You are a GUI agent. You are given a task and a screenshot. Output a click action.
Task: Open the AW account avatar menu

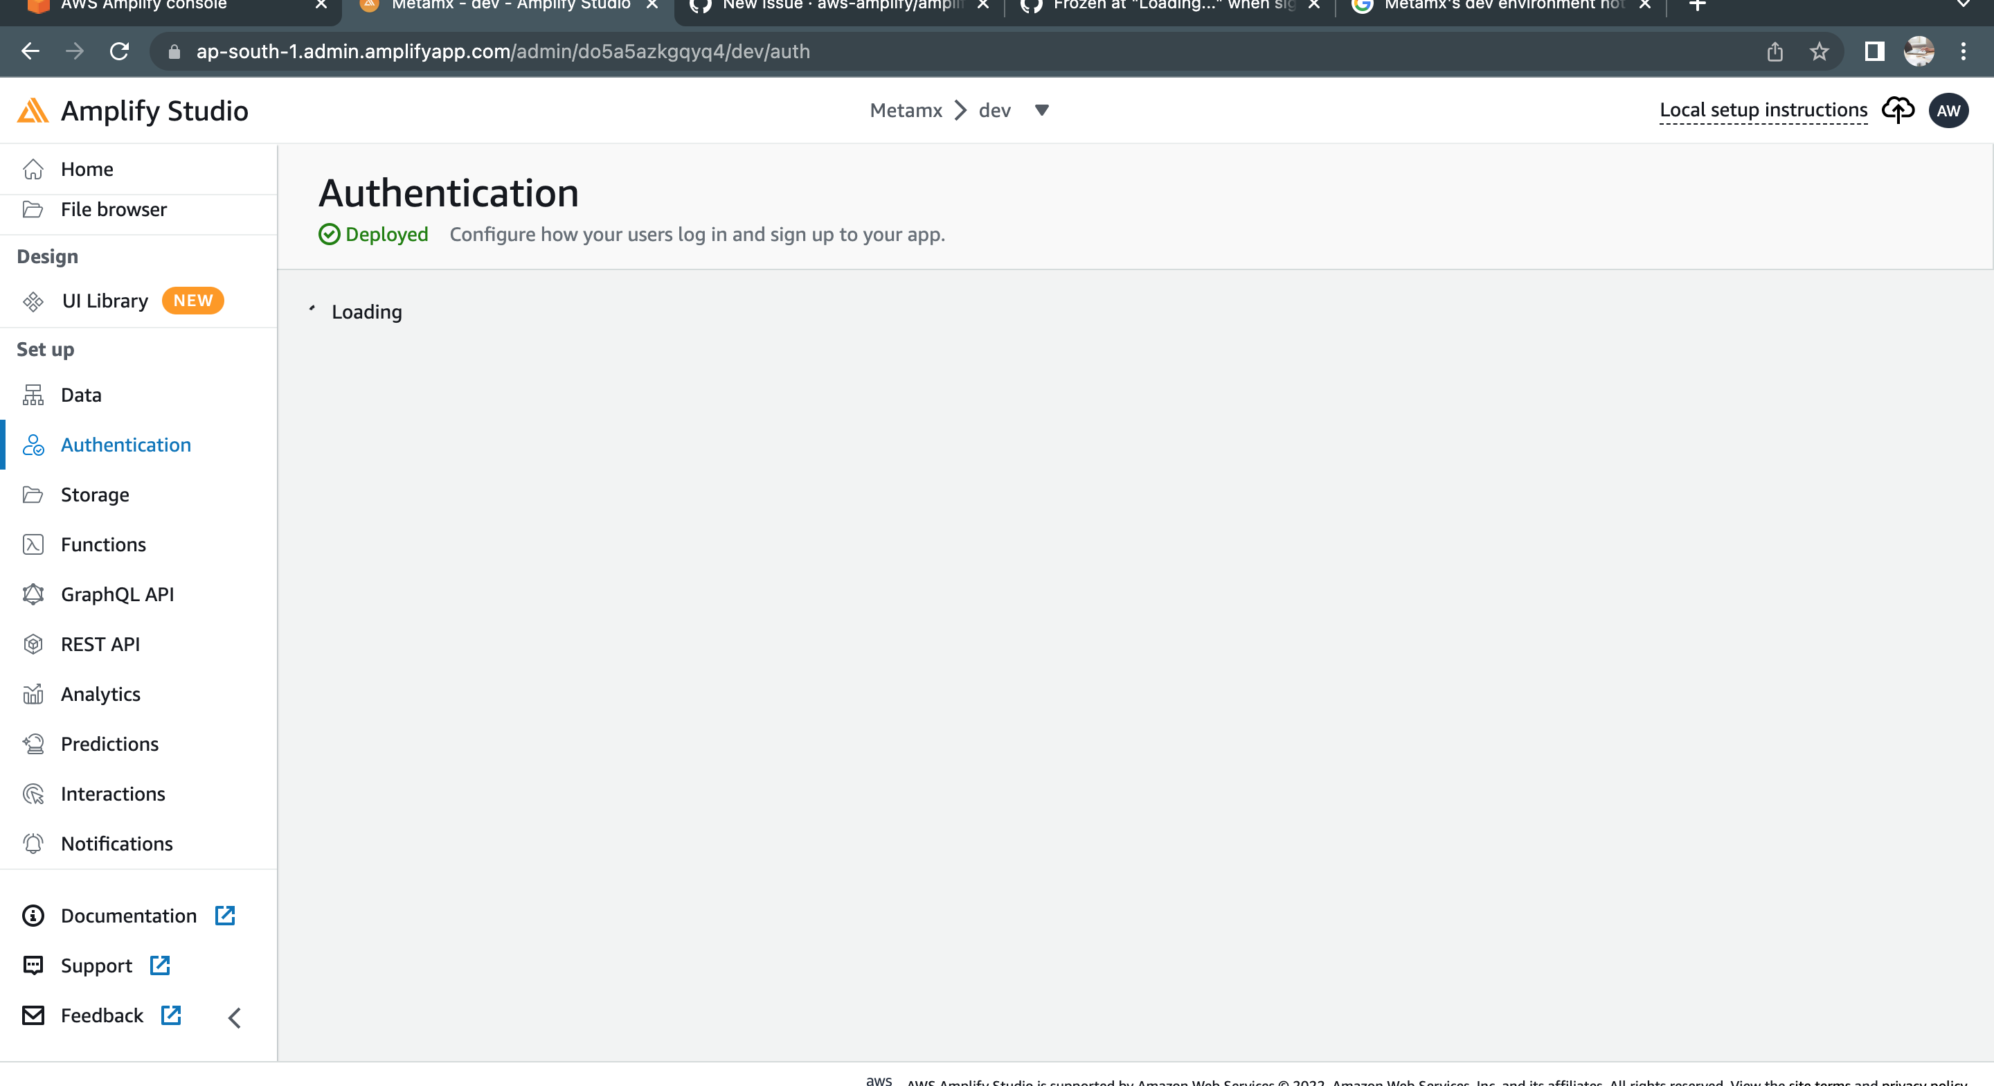1949,110
